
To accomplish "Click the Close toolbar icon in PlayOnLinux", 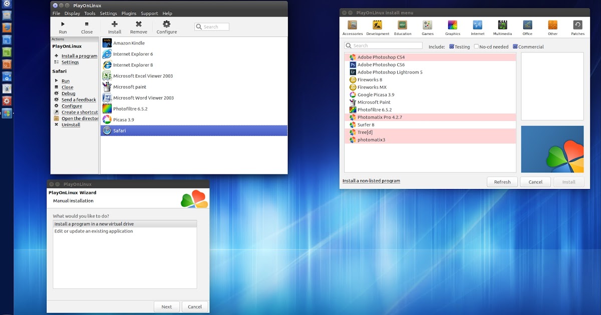I will (x=87, y=24).
